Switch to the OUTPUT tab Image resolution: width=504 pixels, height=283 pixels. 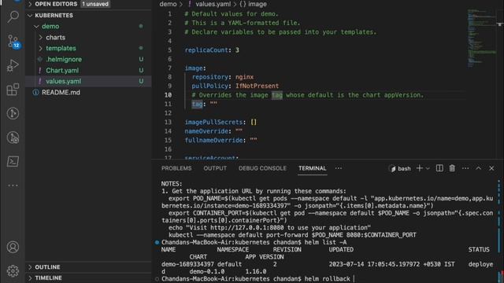tap(215, 168)
